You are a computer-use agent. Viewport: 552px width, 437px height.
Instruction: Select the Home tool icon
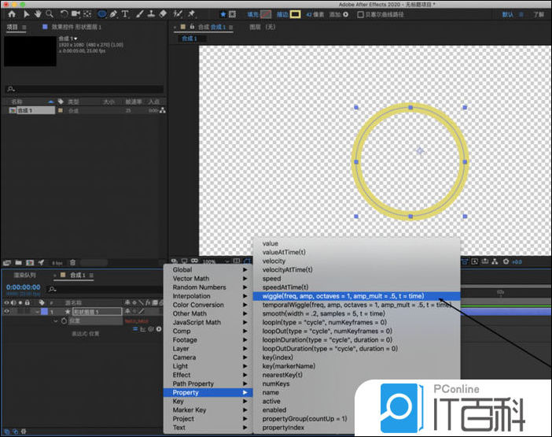coord(11,13)
